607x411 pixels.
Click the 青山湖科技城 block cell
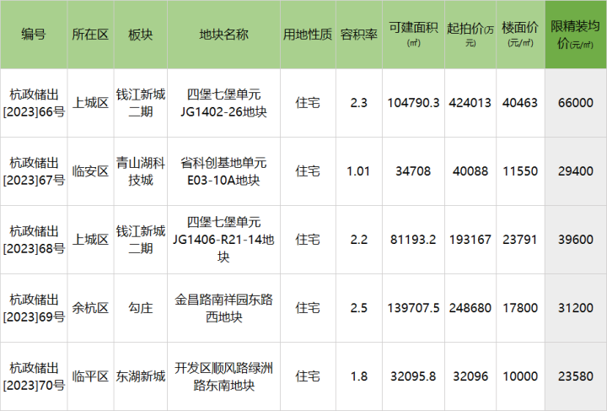click(x=140, y=171)
